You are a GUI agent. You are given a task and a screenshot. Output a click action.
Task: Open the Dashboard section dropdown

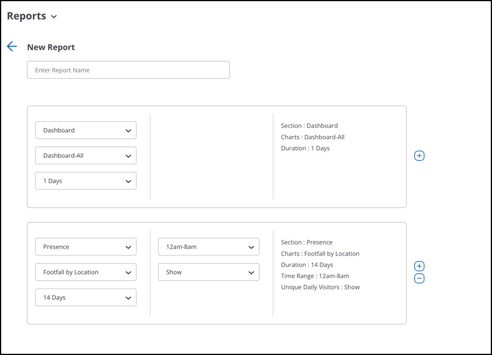pos(86,130)
